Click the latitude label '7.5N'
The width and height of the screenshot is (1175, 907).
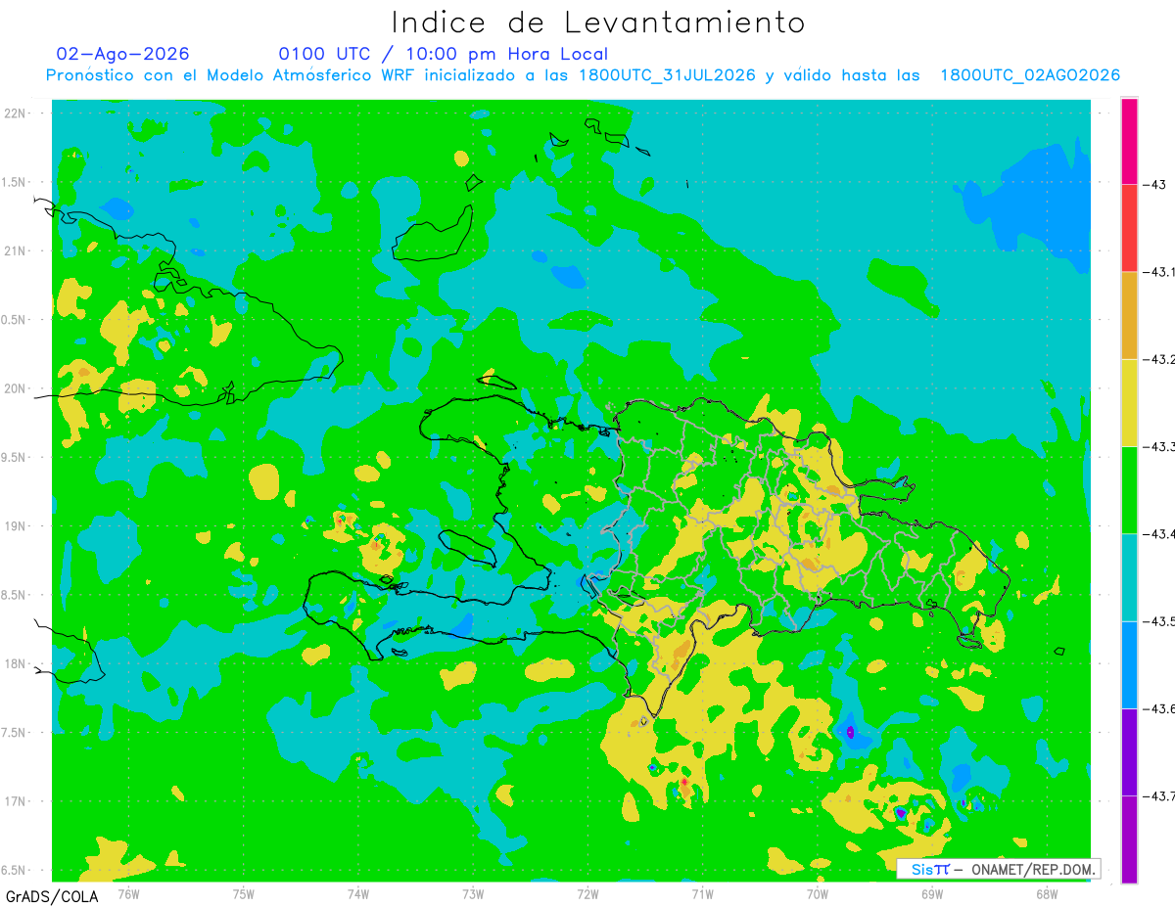click(x=15, y=733)
